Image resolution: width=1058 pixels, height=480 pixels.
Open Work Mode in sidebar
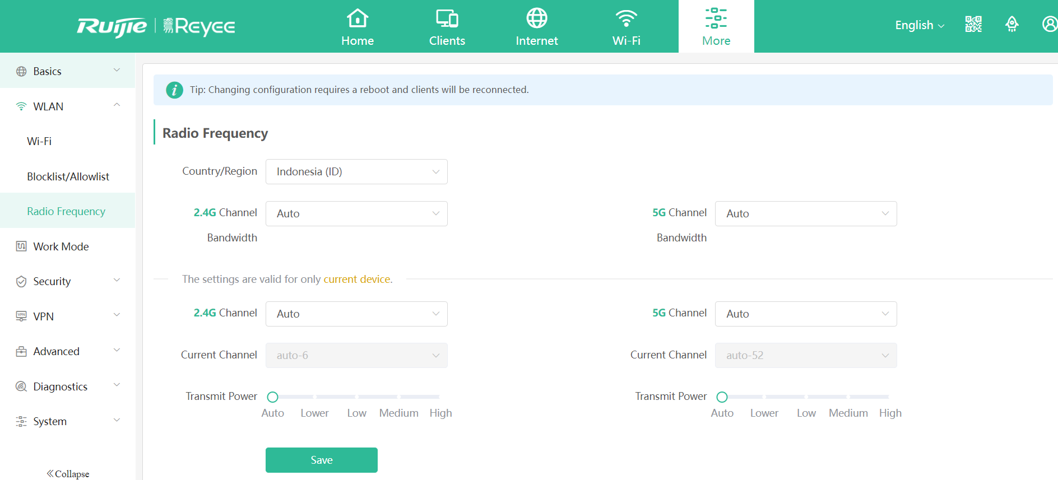61,246
